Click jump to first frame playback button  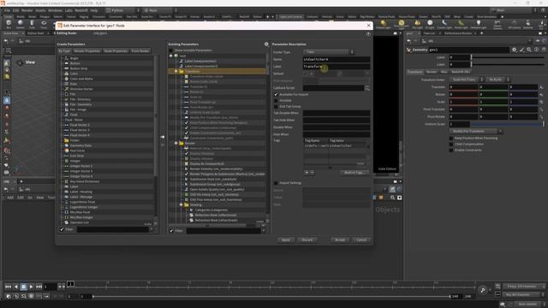pos(8,287)
